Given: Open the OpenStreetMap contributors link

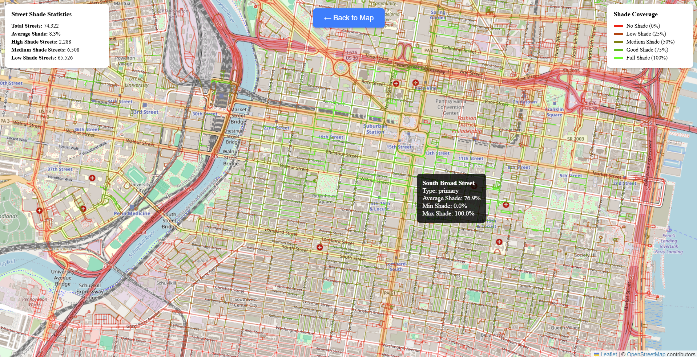Looking at the screenshot, I should tap(646, 354).
